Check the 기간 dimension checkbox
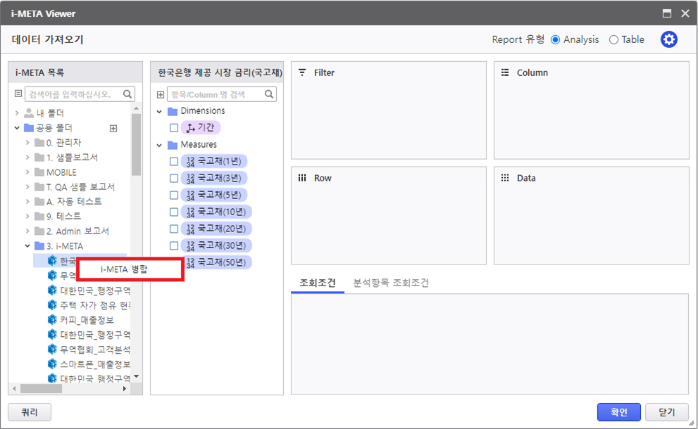Screen dimensions: 698x429 coord(174,128)
